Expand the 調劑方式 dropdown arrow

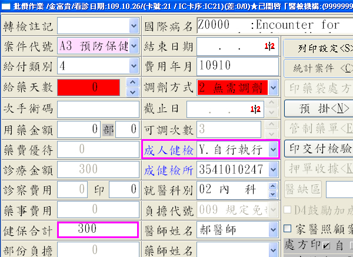click(x=273, y=88)
